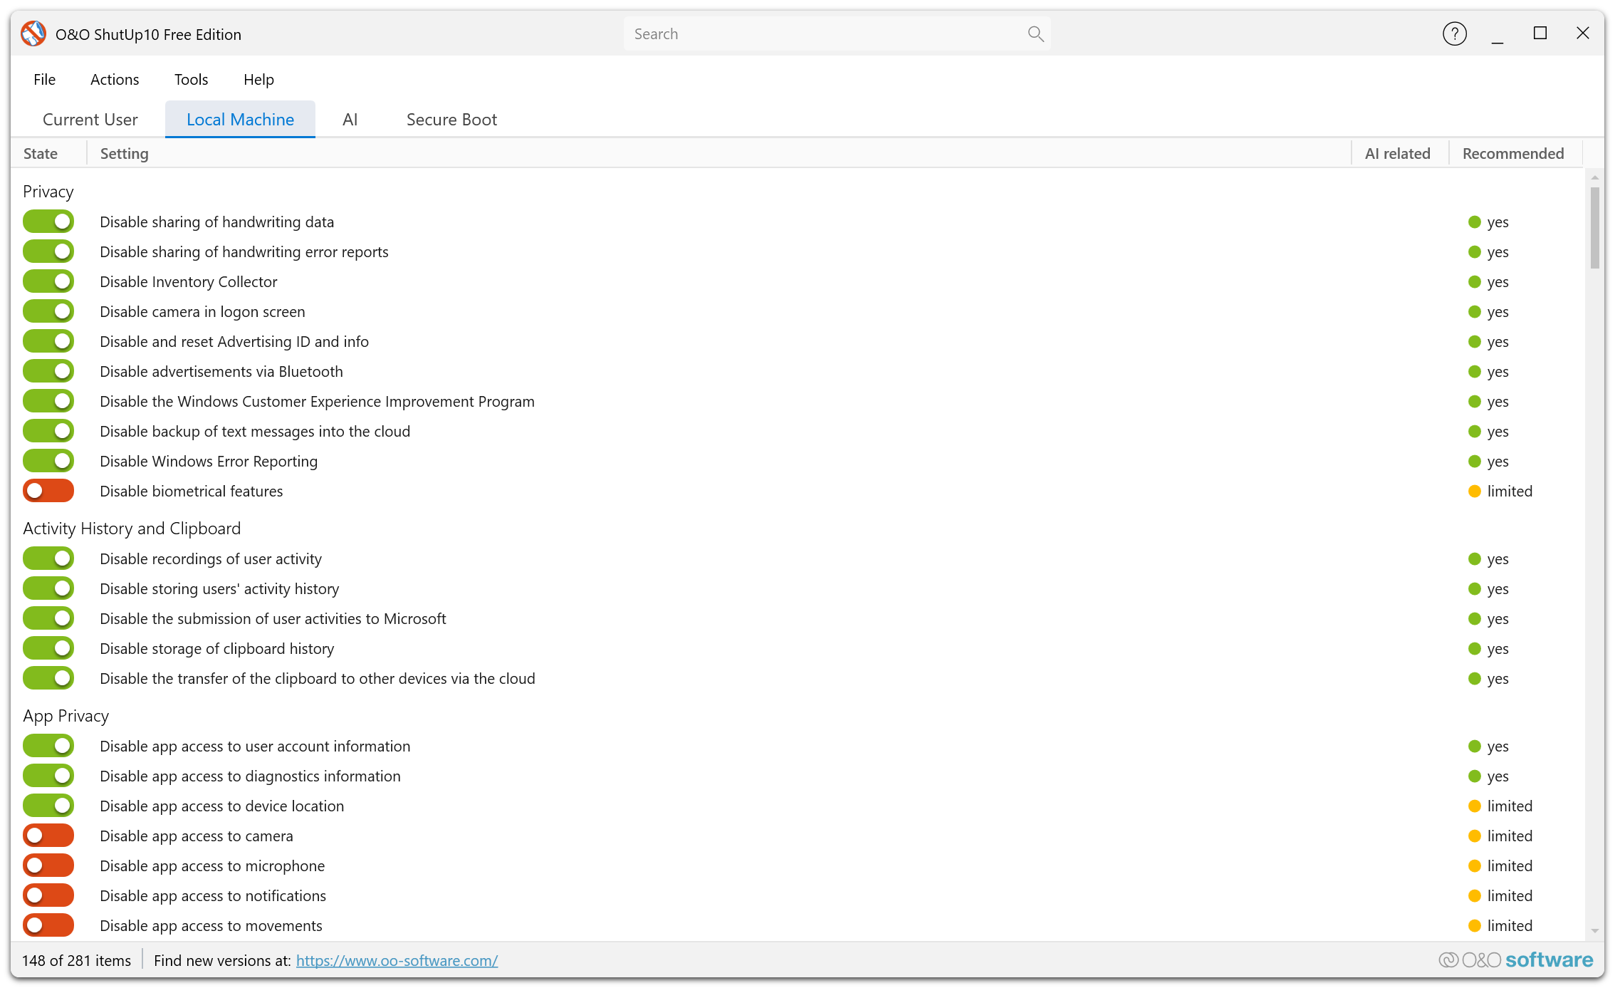This screenshot has width=1615, height=988.
Task: Toggle Disable backup of text messages switch
Action: click(x=48, y=431)
